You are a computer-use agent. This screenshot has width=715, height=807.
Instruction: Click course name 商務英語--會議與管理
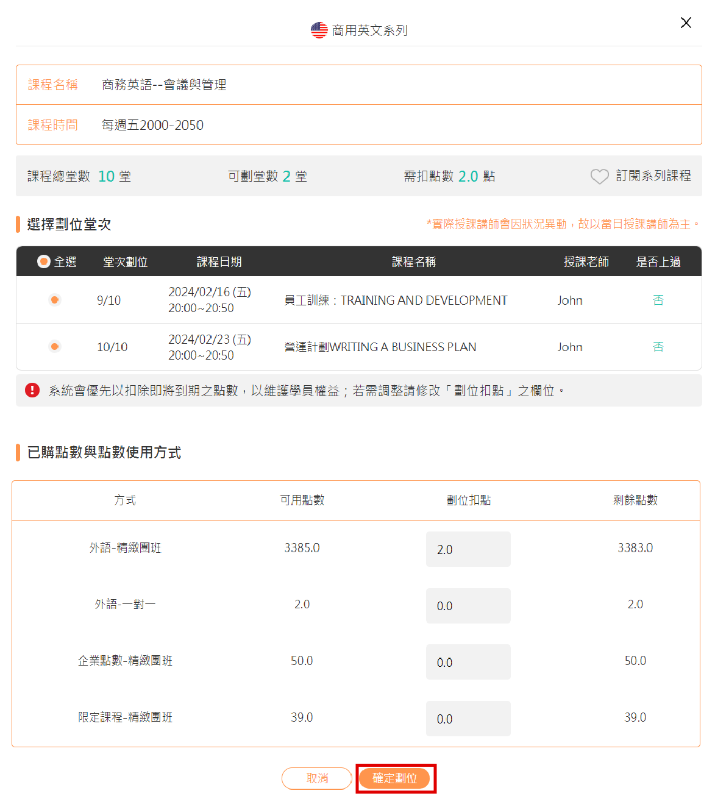click(x=164, y=85)
